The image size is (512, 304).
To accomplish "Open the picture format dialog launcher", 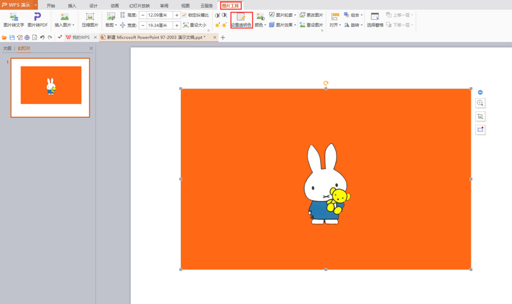I will coord(322,30).
